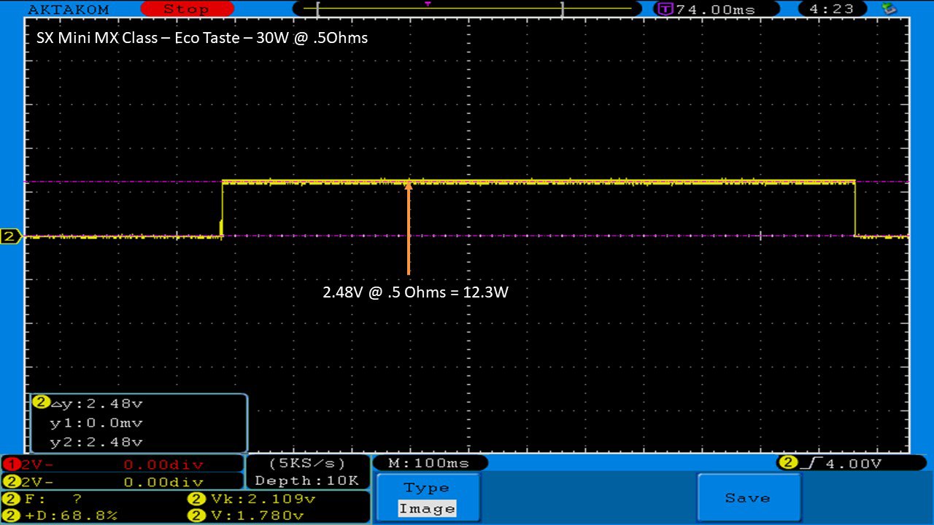Click the USB connection icon at top right
This screenshot has height=525, width=934.
pos(889,9)
